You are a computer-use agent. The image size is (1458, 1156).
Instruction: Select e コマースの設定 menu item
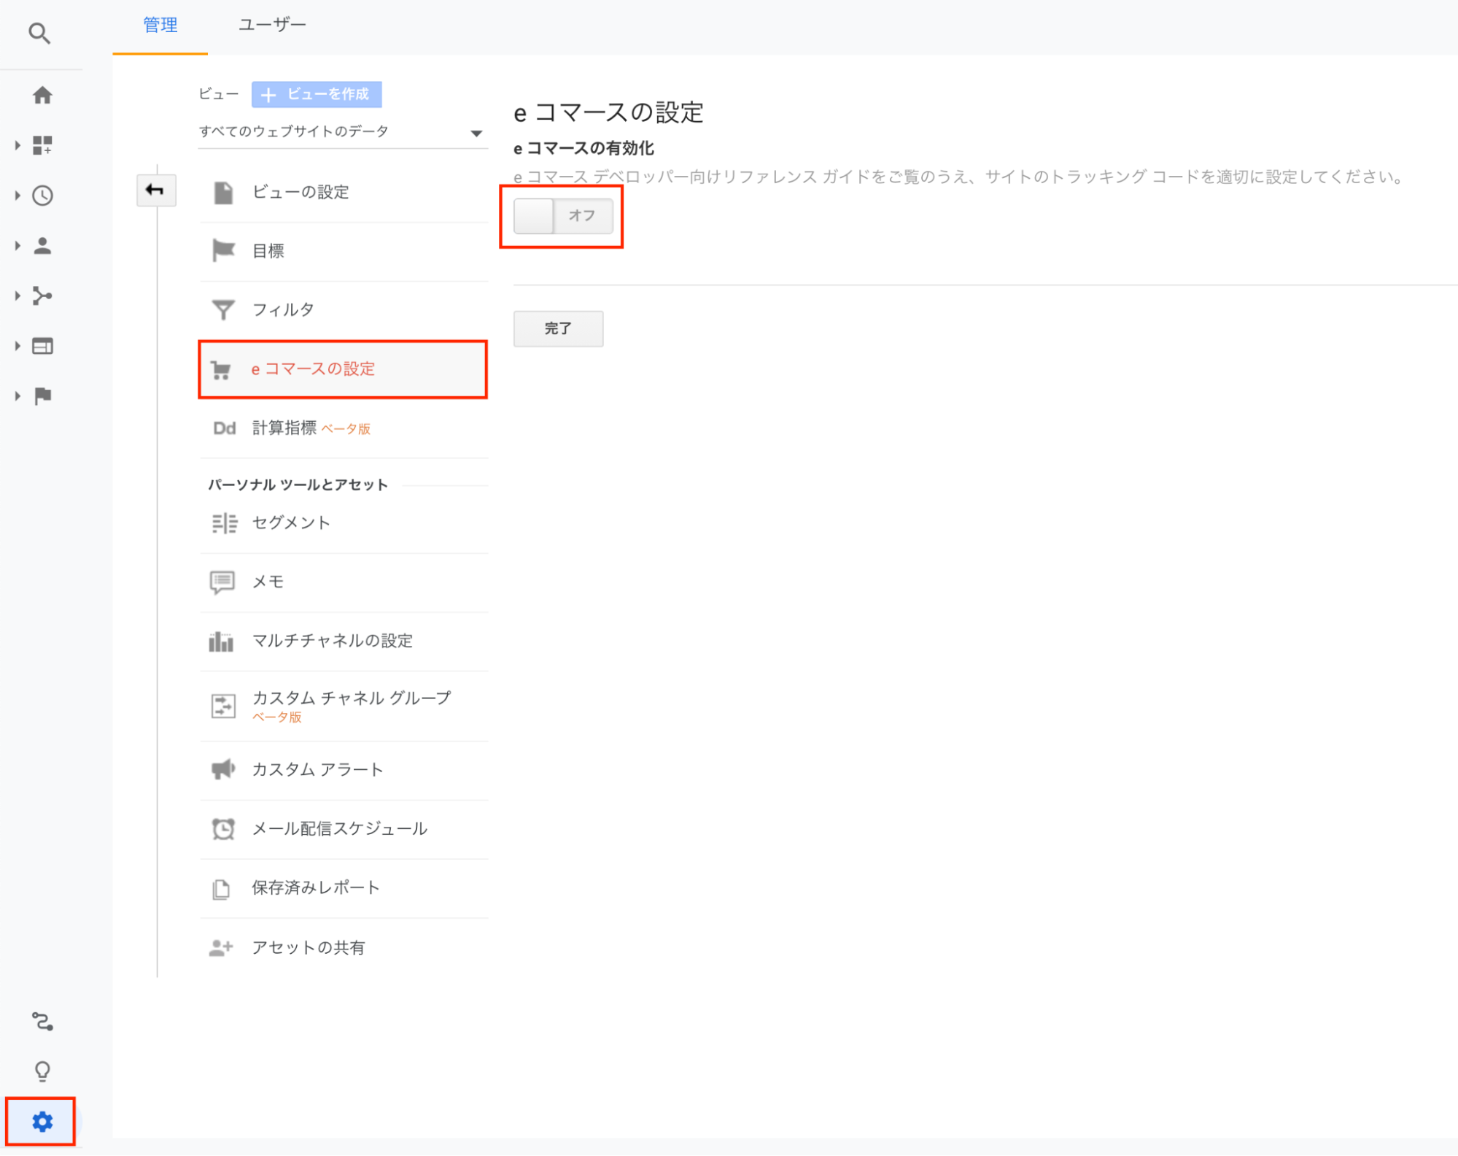343,369
